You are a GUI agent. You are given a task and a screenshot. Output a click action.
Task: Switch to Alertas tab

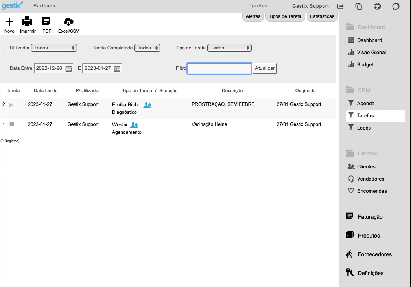(x=253, y=16)
